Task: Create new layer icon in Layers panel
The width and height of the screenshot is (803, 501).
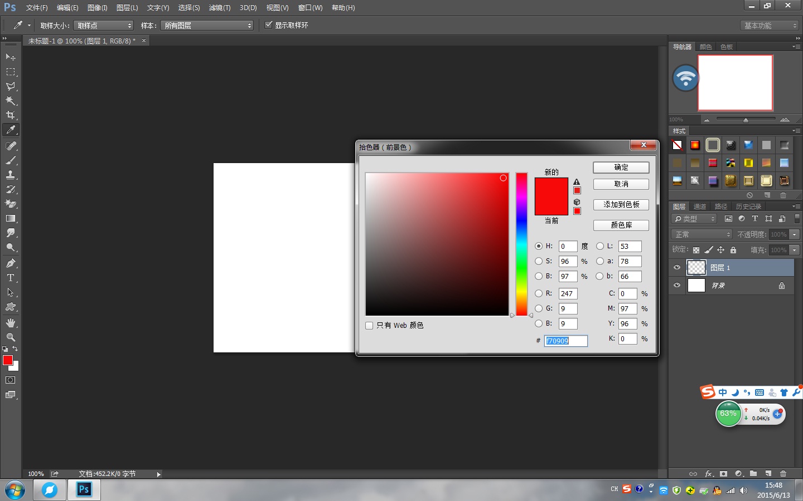Action: tap(768, 474)
